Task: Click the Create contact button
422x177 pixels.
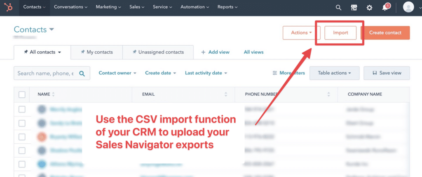Action: pyautogui.click(x=385, y=33)
